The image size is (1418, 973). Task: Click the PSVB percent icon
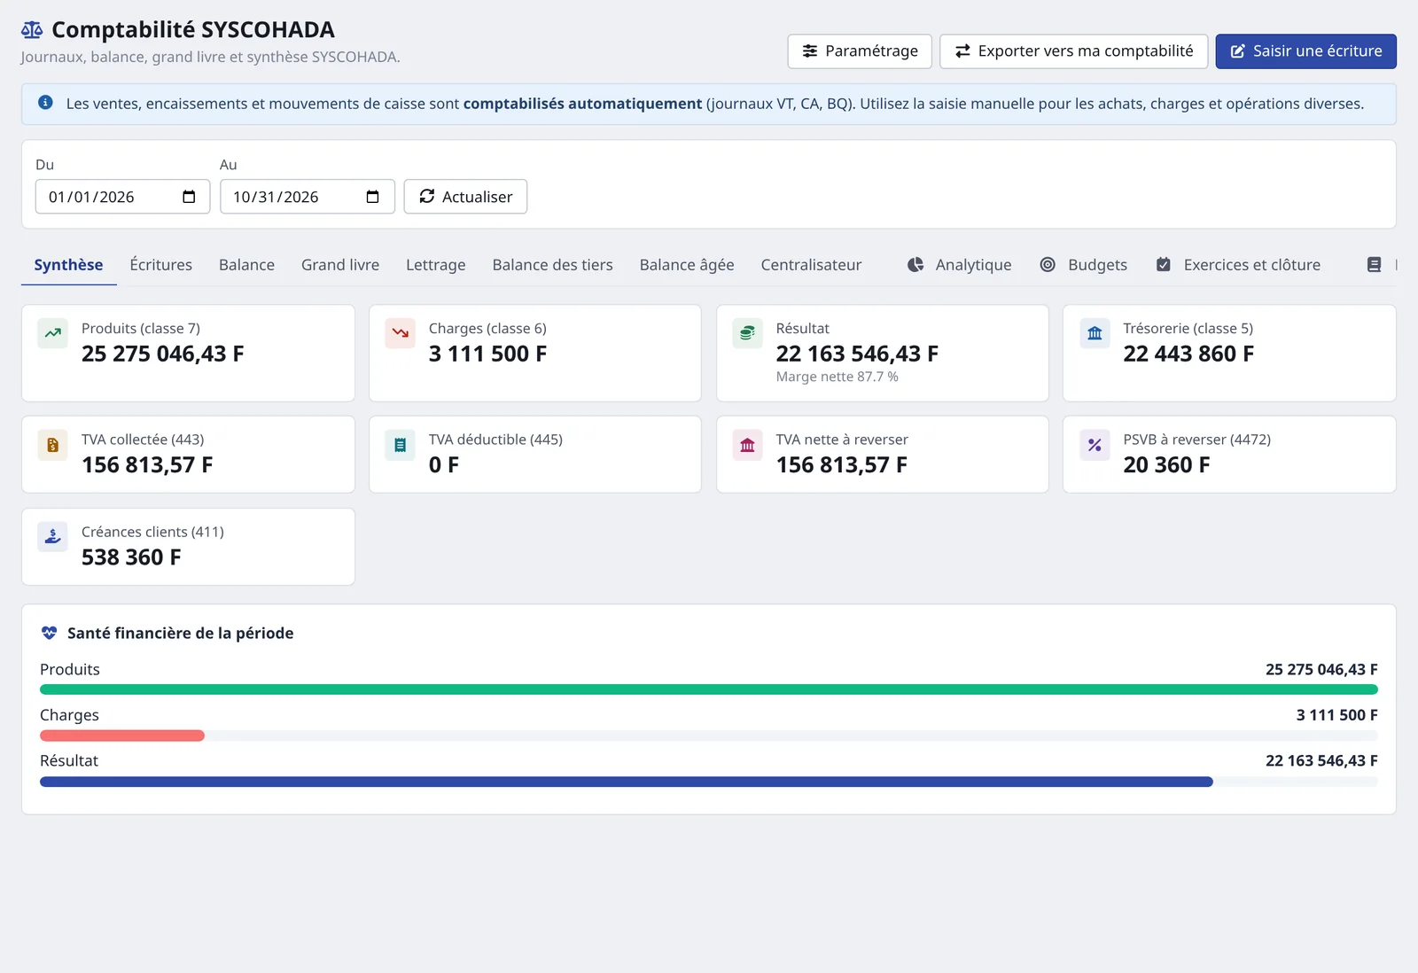pos(1095,445)
